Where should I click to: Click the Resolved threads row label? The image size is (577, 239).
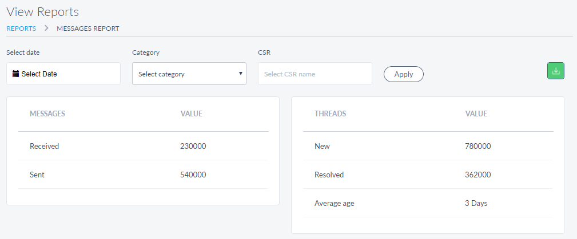pos(329,175)
